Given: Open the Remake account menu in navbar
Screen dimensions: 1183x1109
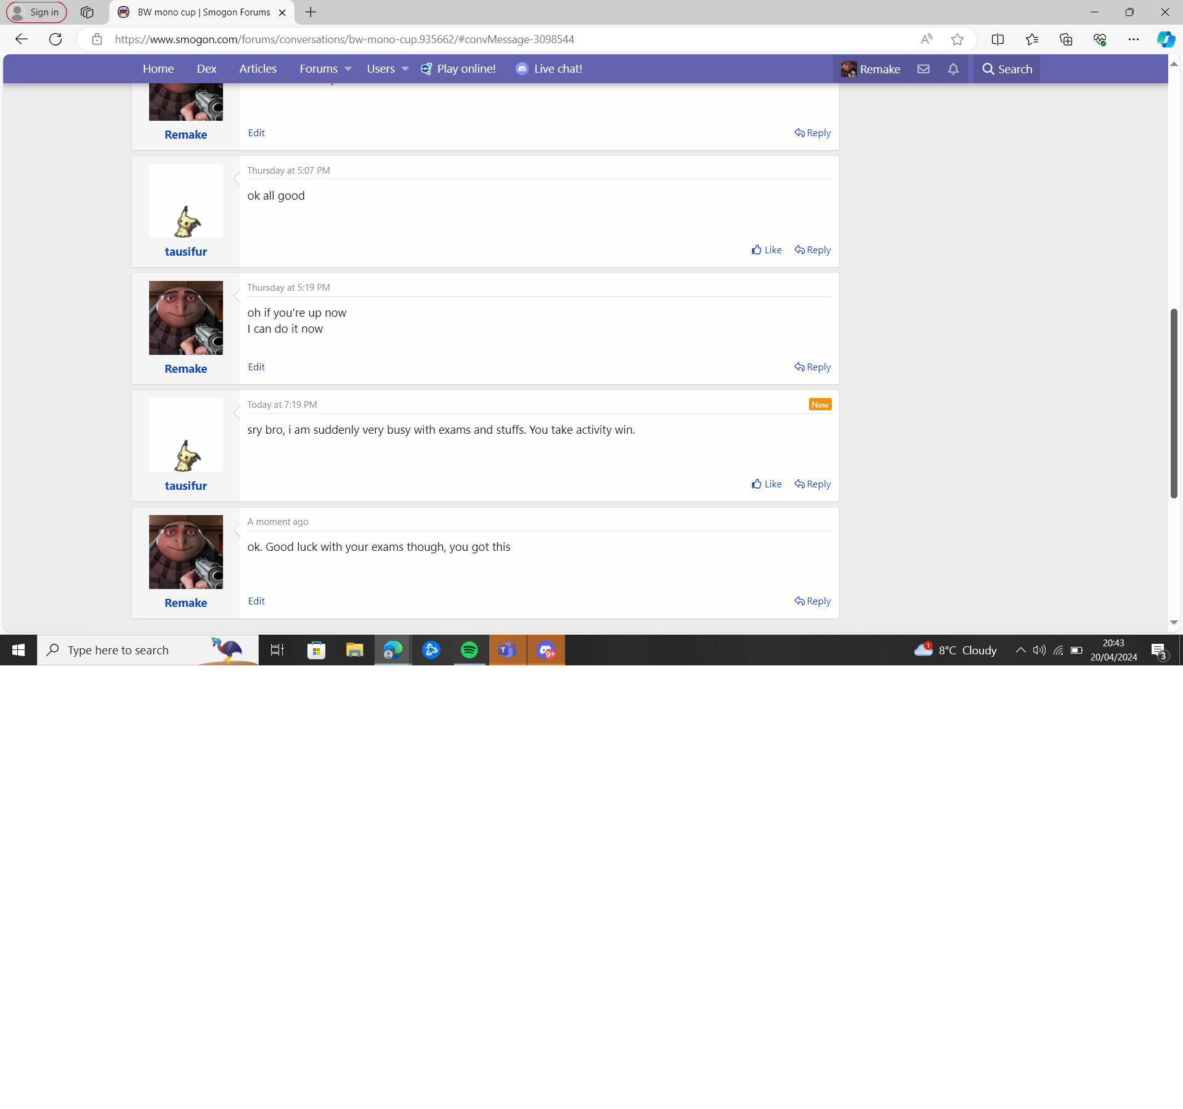Looking at the screenshot, I should tap(871, 69).
